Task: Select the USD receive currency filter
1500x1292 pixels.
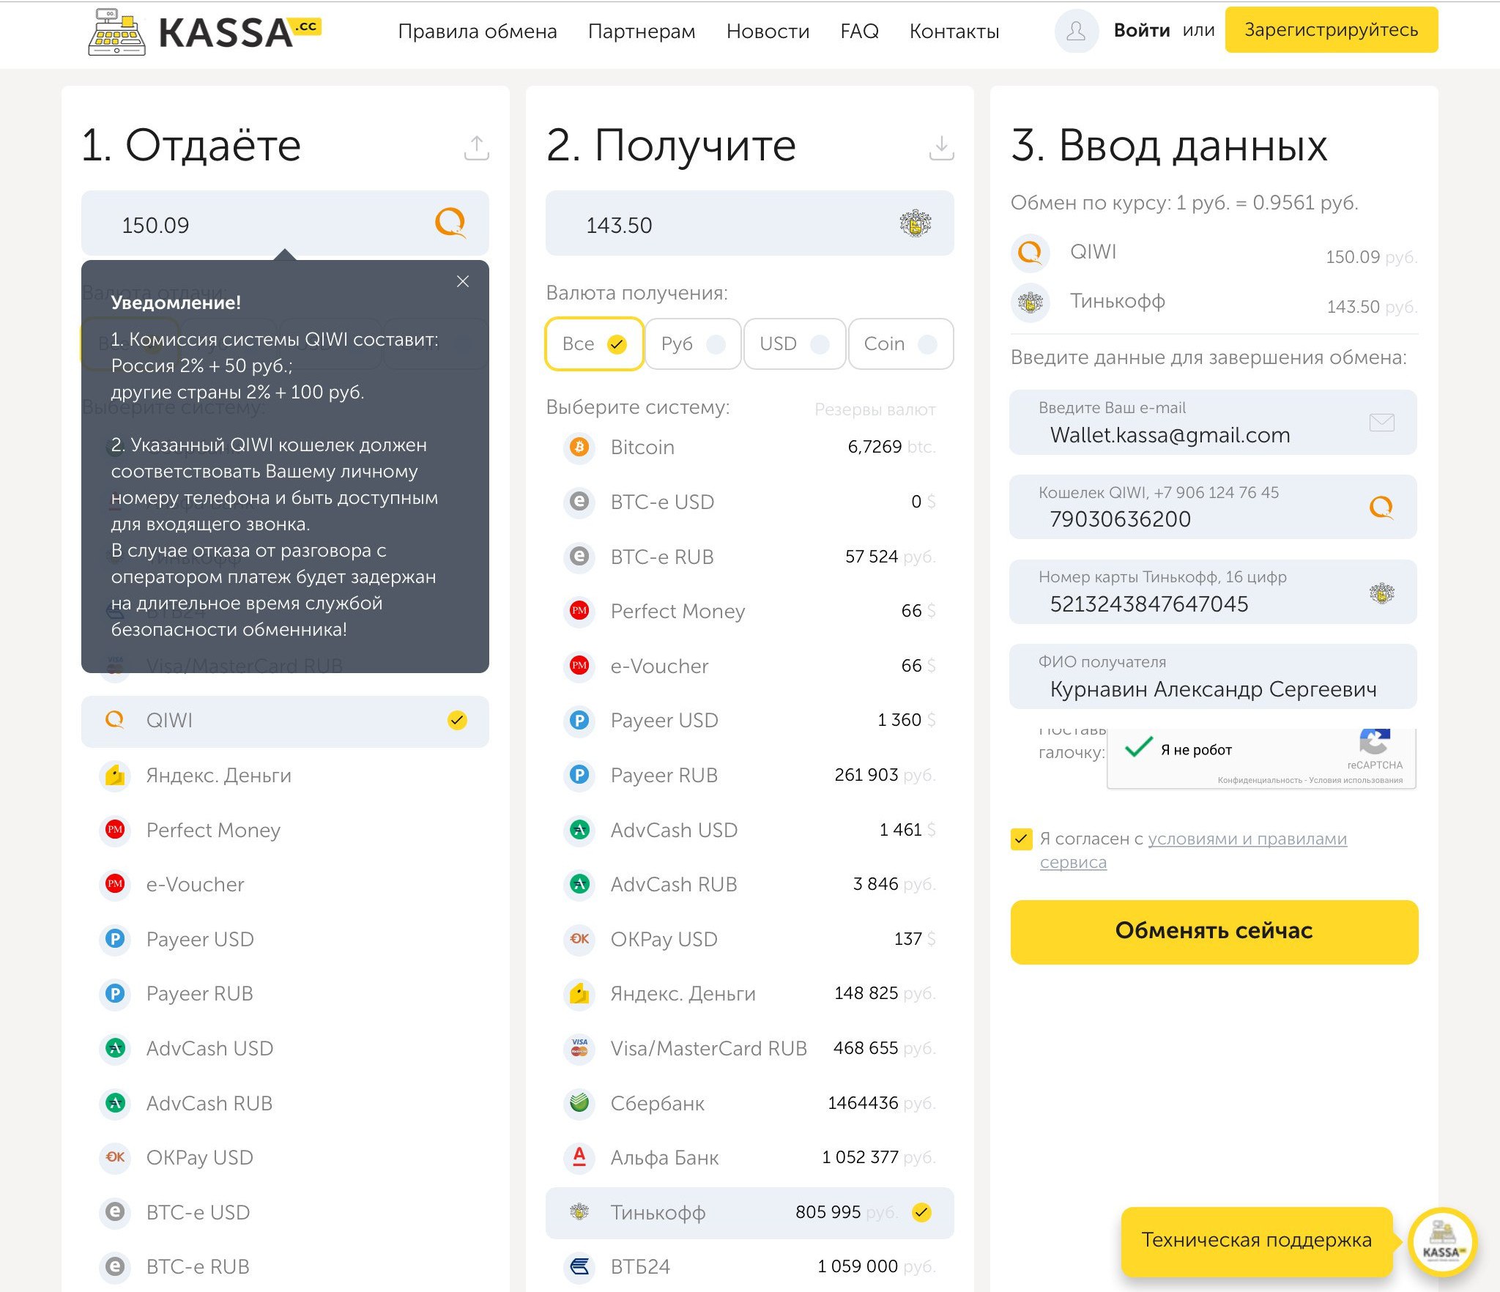Action: click(794, 344)
